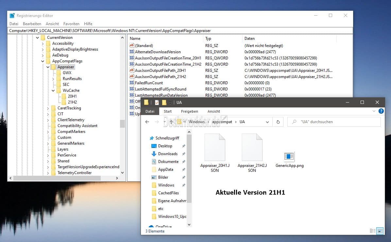The image size is (391, 242).
Task: Click the registry path address bar
Action: (180, 31)
